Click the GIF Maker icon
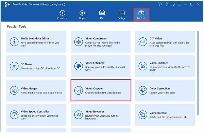This screenshot has height=133, width=204. pyautogui.click(x=143, y=42)
